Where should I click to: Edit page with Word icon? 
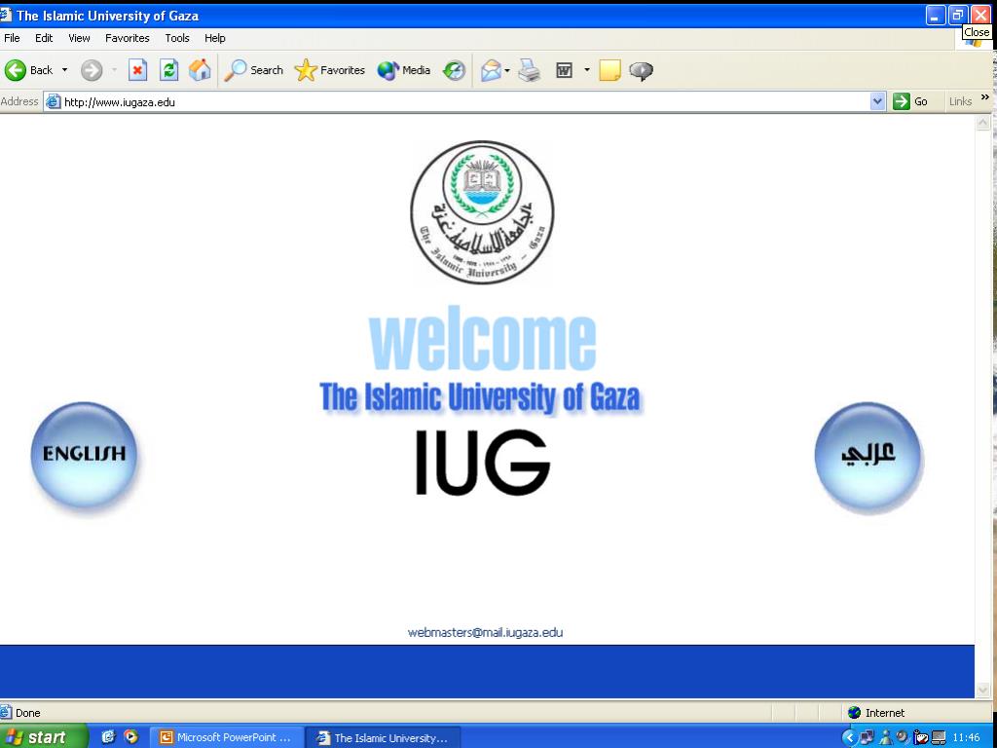click(565, 70)
